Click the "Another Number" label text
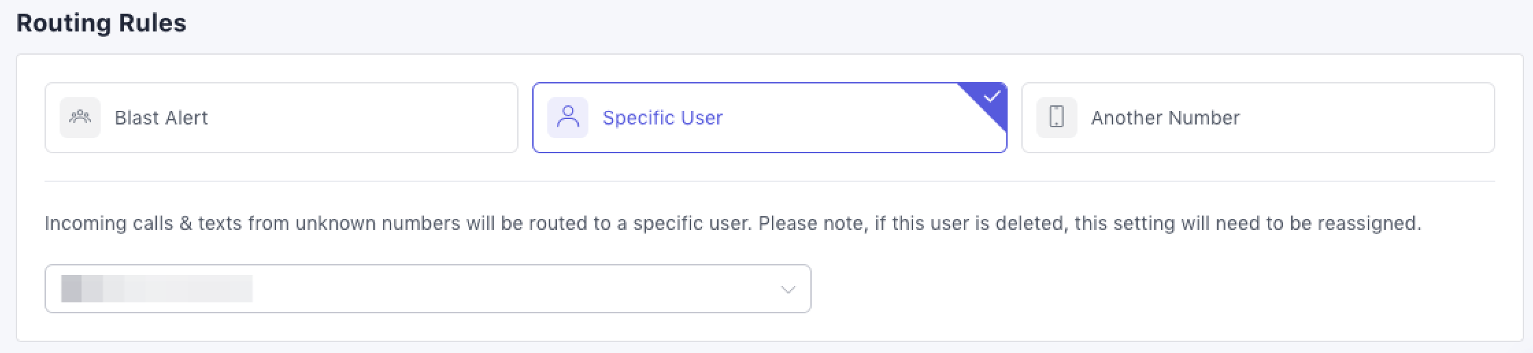This screenshot has width=1533, height=353. [x=1165, y=118]
